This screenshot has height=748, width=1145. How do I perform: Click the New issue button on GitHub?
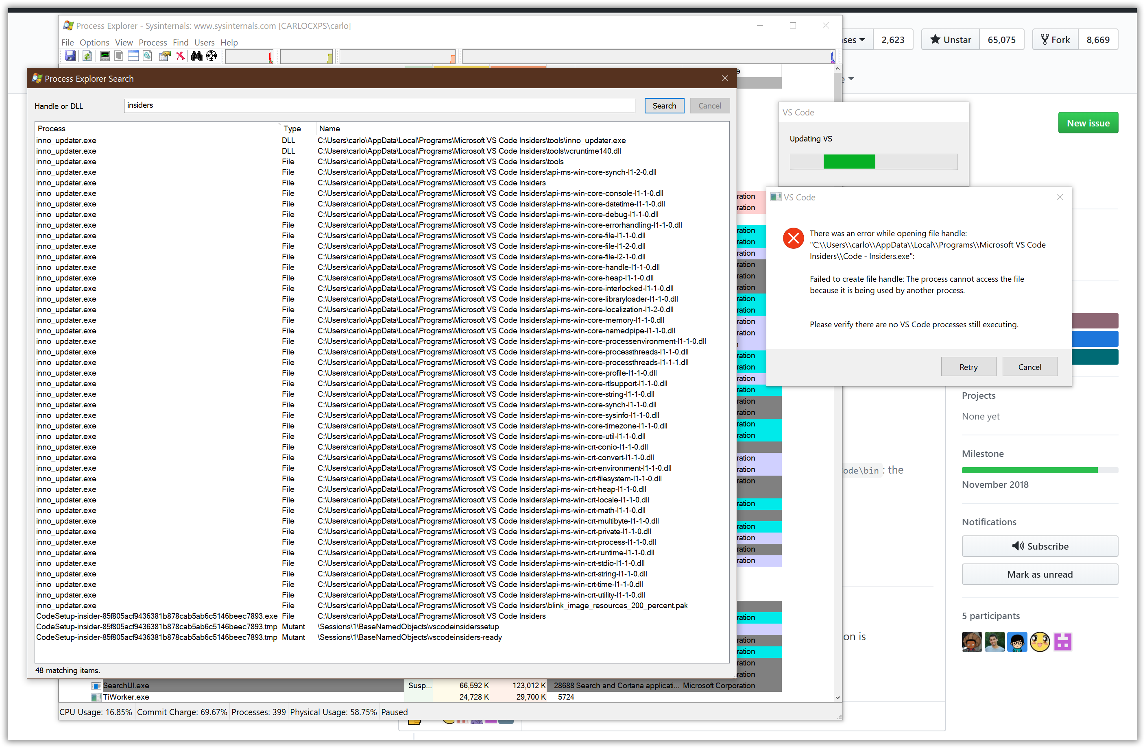1088,123
